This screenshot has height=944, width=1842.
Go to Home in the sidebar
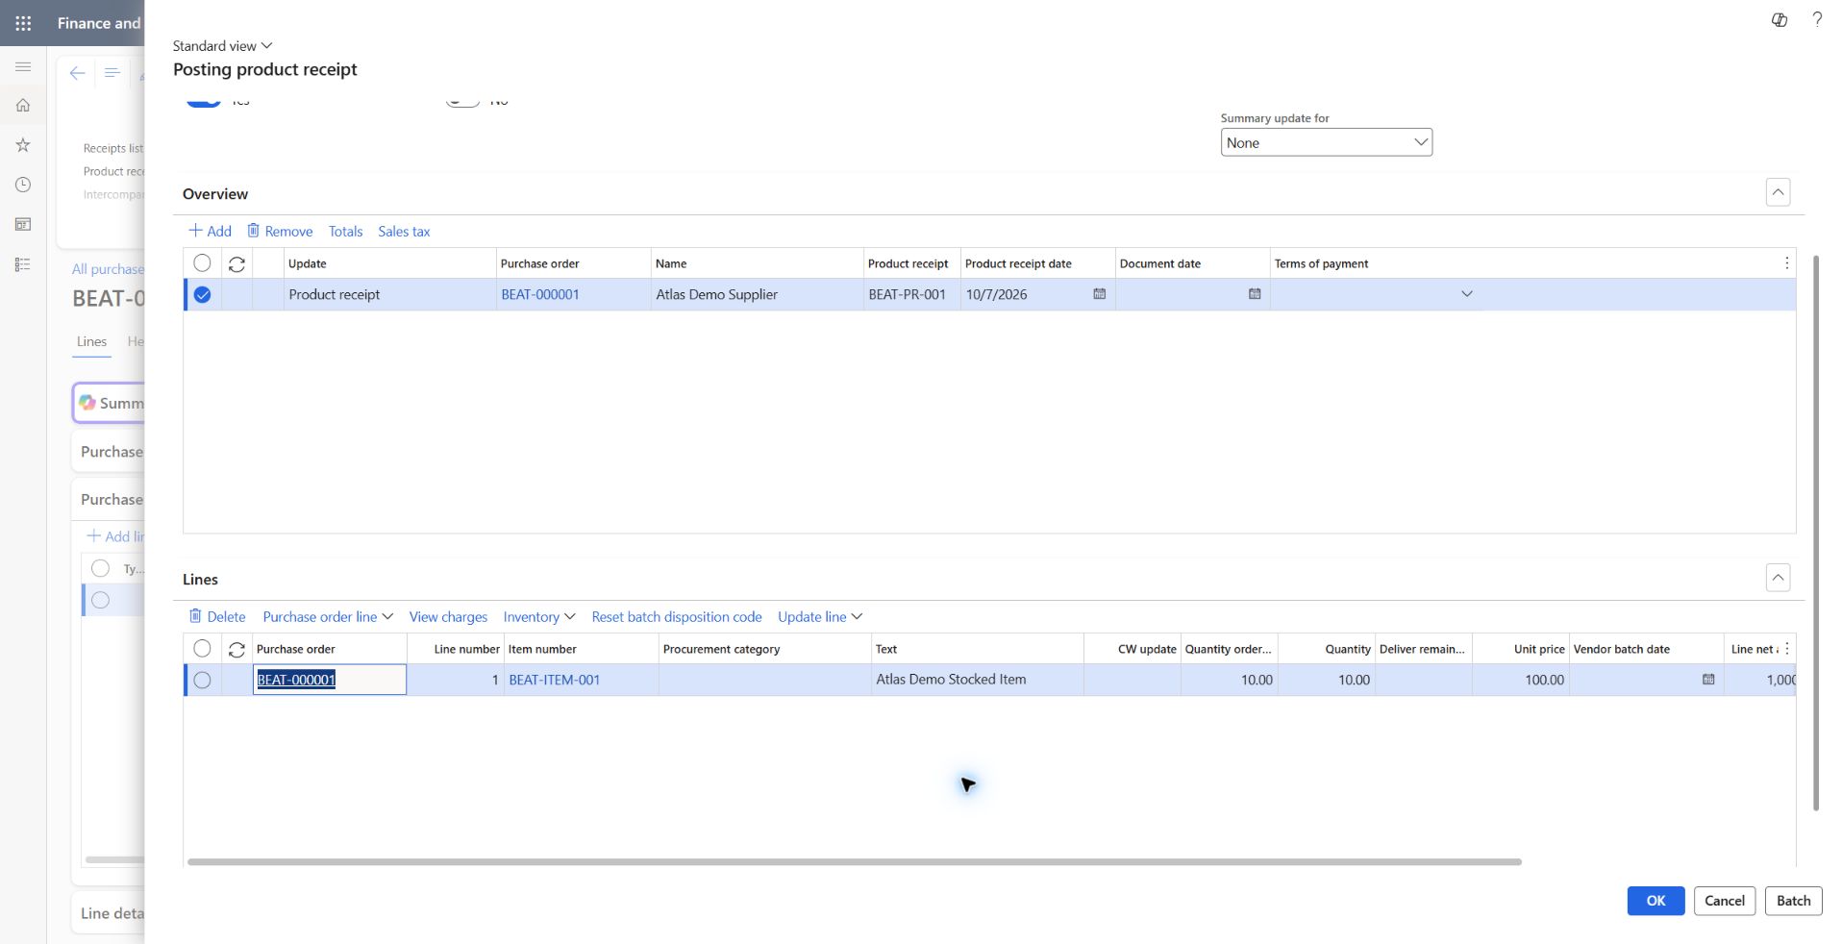(23, 106)
